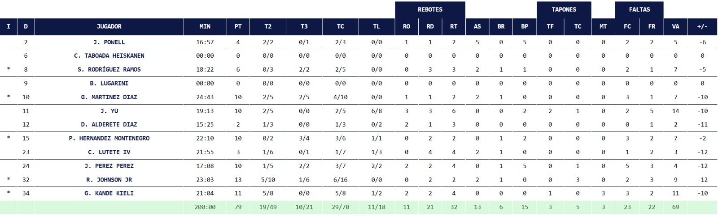718x216 pixels.
Task: Click player name J. YU
Action: [x=109, y=111]
